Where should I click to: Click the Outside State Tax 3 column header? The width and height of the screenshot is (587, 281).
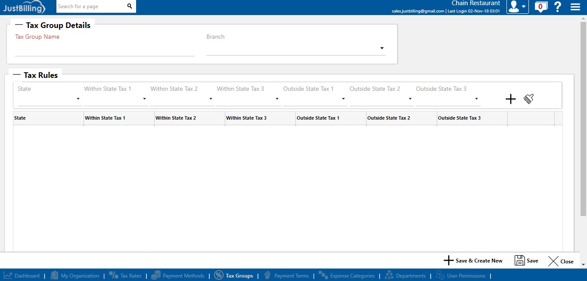click(472, 118)
